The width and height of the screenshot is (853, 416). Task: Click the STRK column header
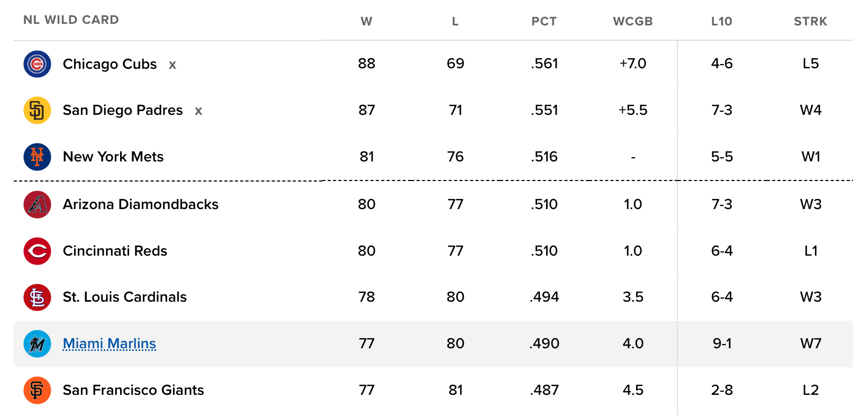tap(810, 21)
